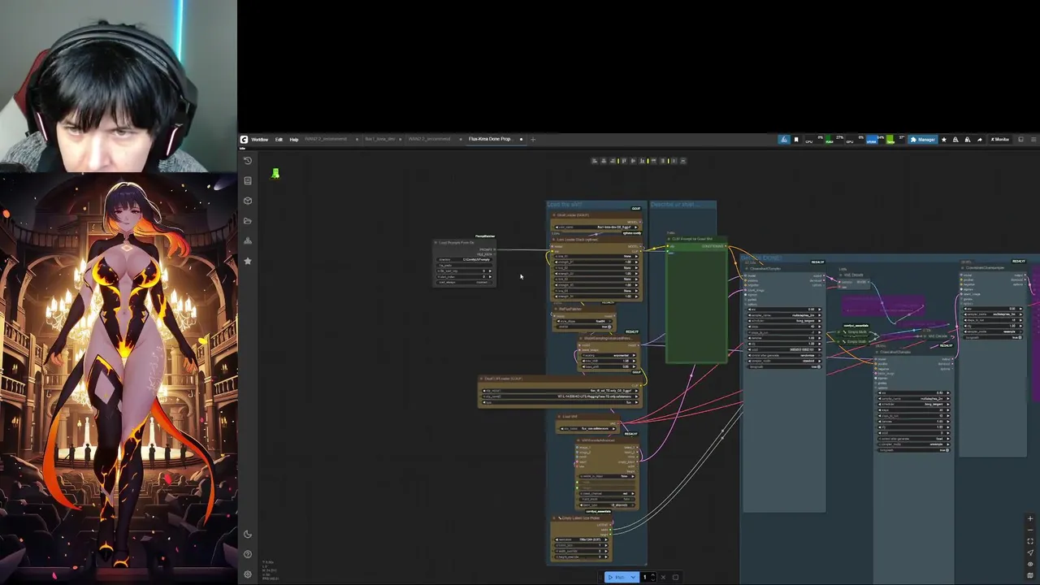Zoom out with the minus canvas control
Screen dimensions: 1040x585
[1030, 530]
